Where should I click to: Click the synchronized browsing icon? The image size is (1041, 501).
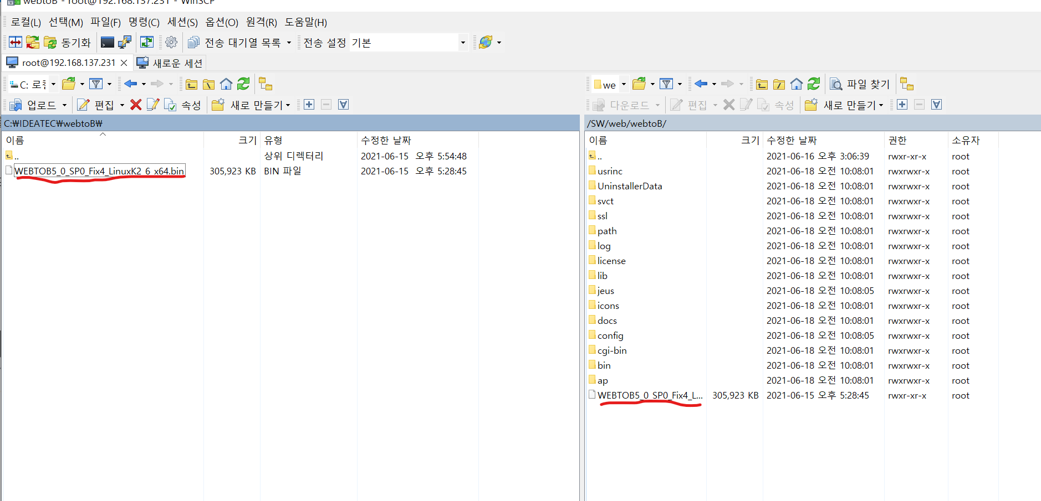pos(147,42)
